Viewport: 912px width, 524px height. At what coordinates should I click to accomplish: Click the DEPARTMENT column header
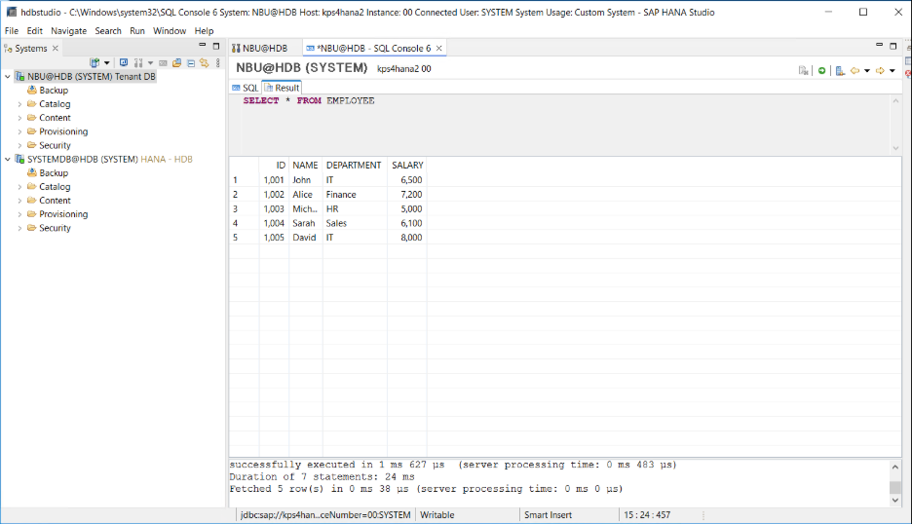pyautogui.click(x=354, y=166)
